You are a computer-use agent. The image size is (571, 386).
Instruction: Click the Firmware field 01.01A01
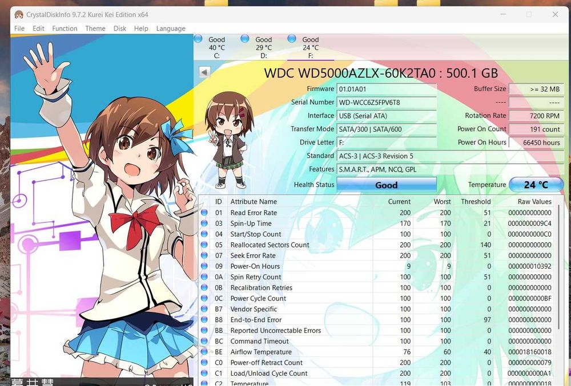pos(387,89)
